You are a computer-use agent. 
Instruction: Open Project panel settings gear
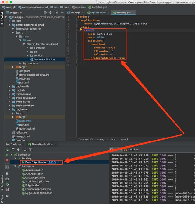[x=57, y=13]
